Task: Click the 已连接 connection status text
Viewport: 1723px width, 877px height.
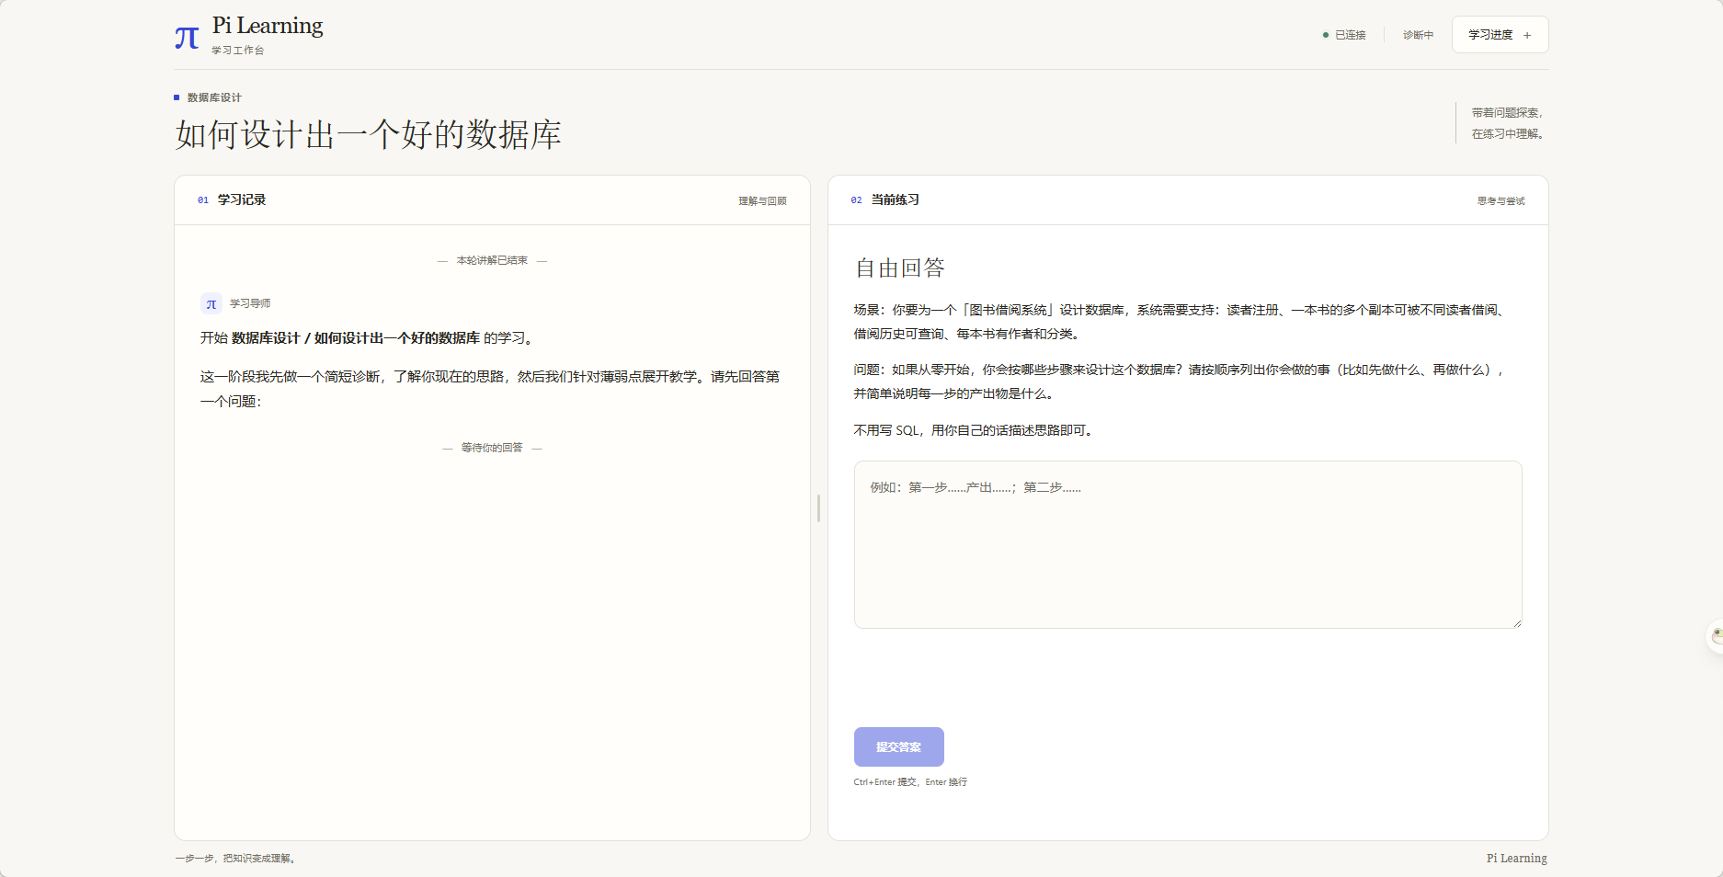Action: 1351,35
